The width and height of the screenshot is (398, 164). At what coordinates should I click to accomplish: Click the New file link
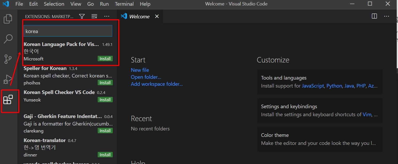coord(140,70)
